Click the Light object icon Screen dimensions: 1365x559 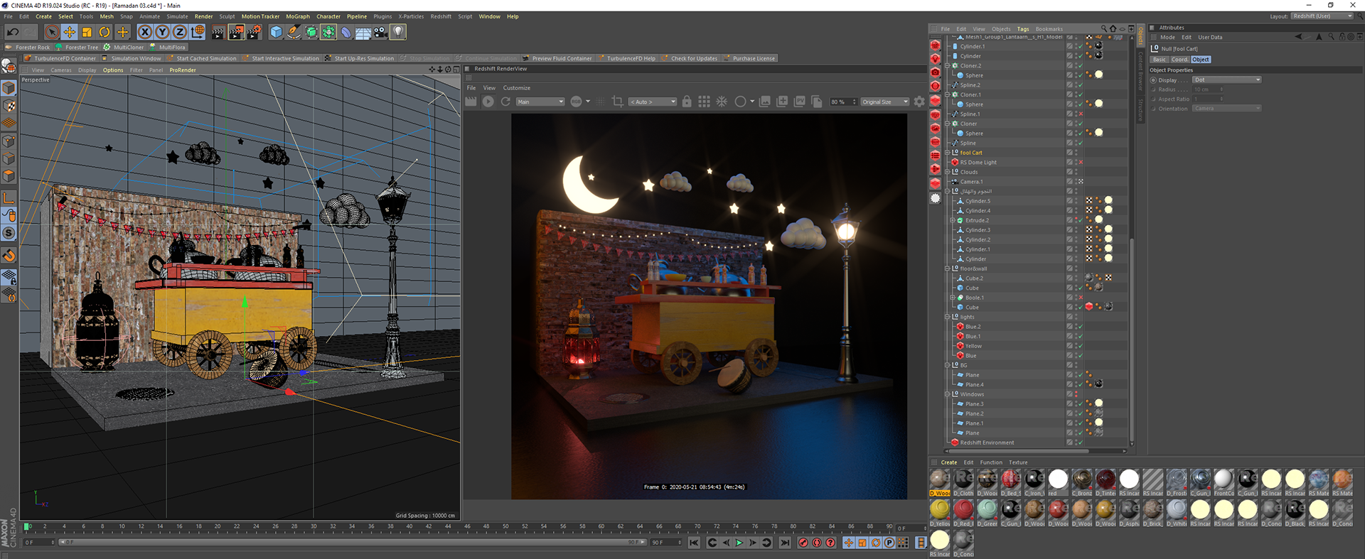point(398,32)
